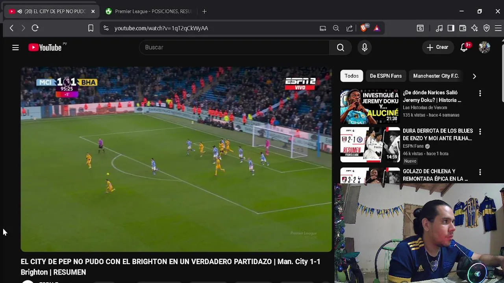
Task: Click the Buscar search field
Action: tap(234, 47)
